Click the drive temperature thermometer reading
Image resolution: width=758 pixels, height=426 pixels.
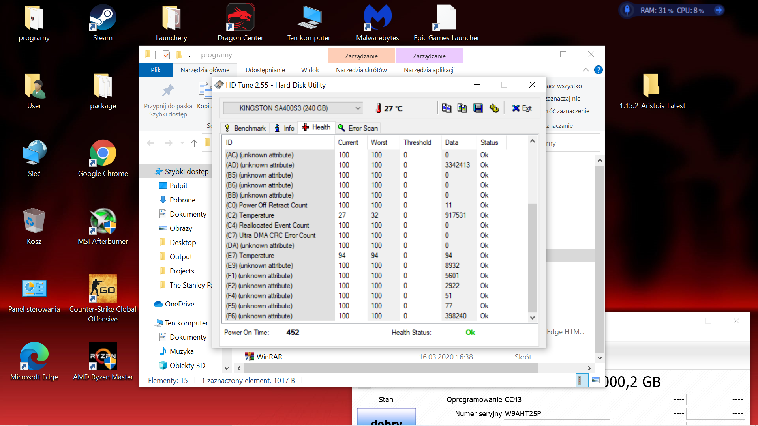(389, 108)
